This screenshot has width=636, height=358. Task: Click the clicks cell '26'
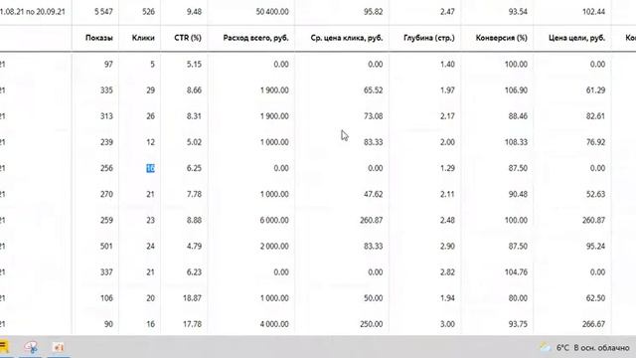pos(150,116)
